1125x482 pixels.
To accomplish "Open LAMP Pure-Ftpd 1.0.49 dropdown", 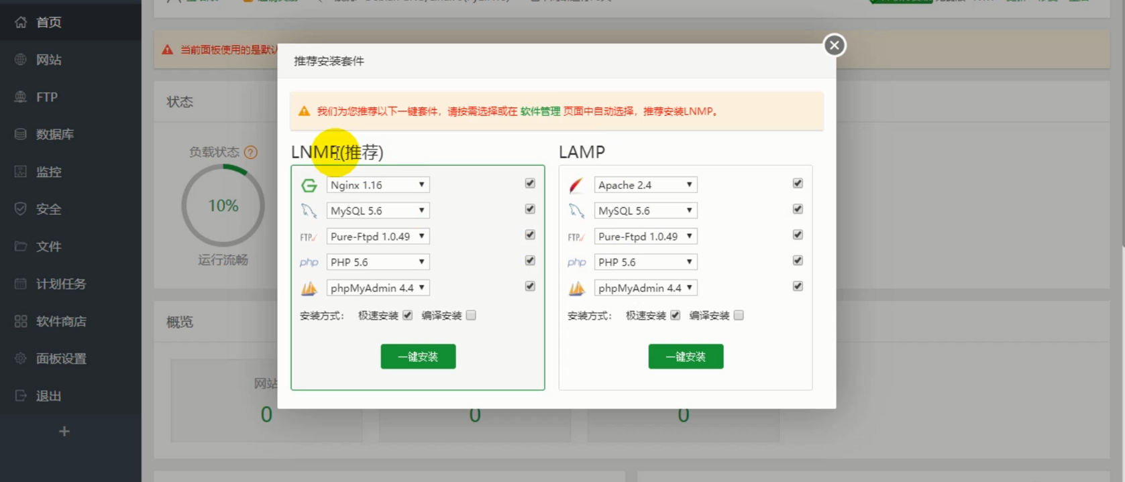I will point(645,237).
